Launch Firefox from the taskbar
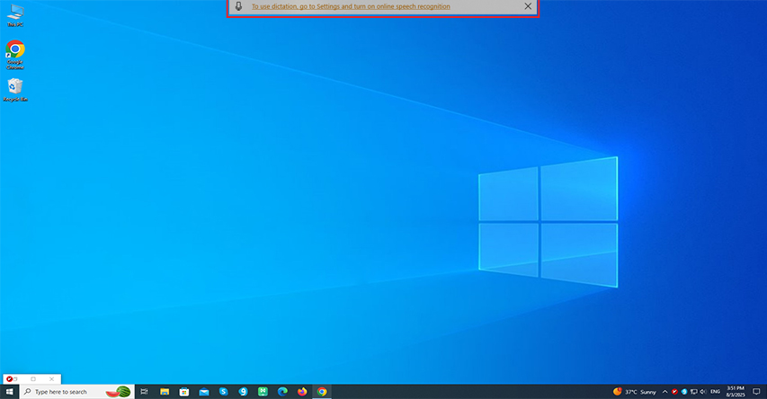The height and width of the screenshot is (399, 767). pyautogui.click(x=302, y=392)
